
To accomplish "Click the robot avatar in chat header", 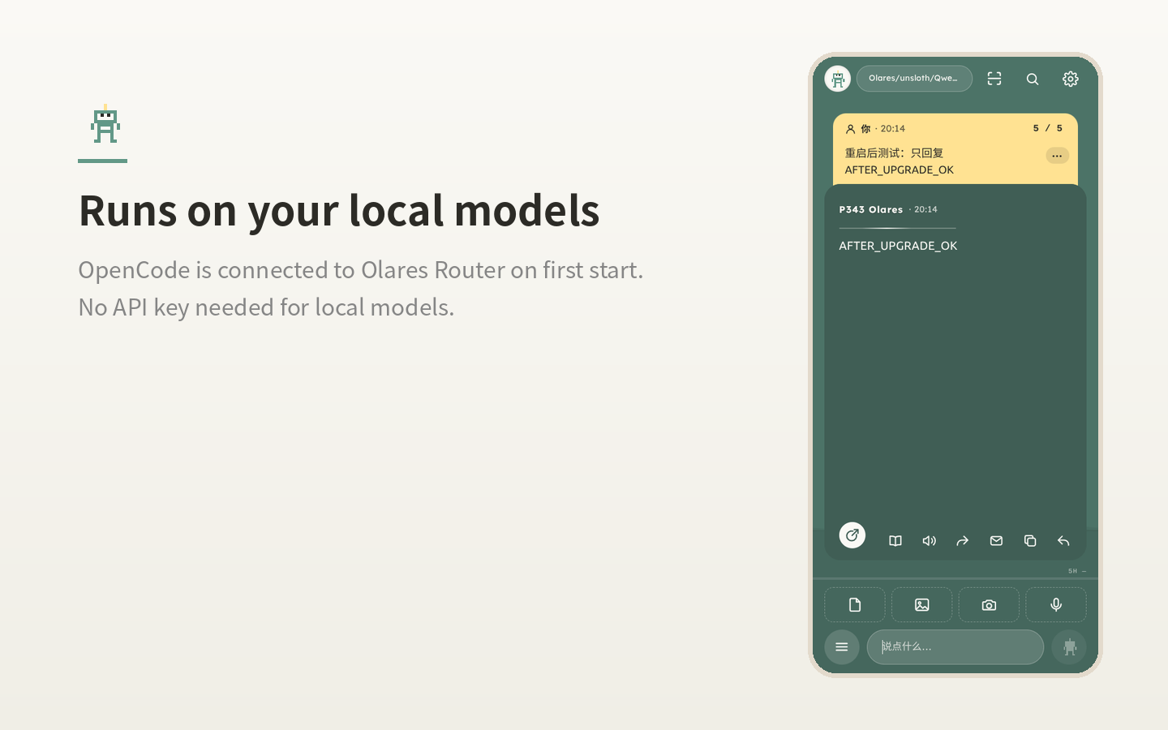I will click(x=838, y=79).
